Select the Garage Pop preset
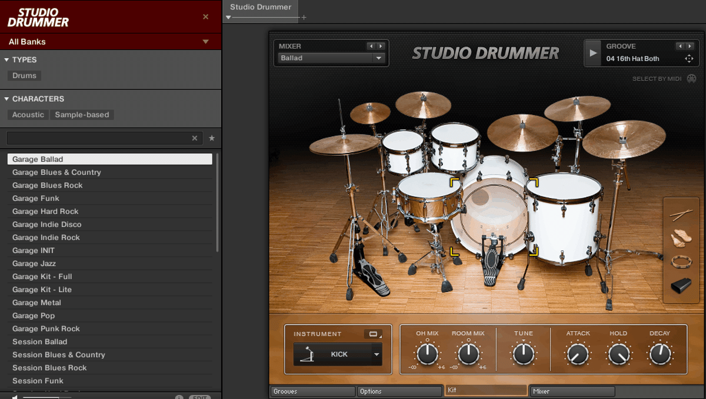Viewport: 706px width, 399px height. coord(110,316)
